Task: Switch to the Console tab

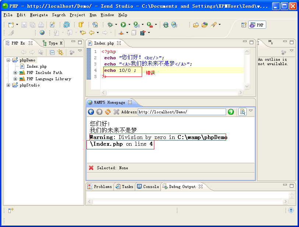Action: (x=148, y=187)
